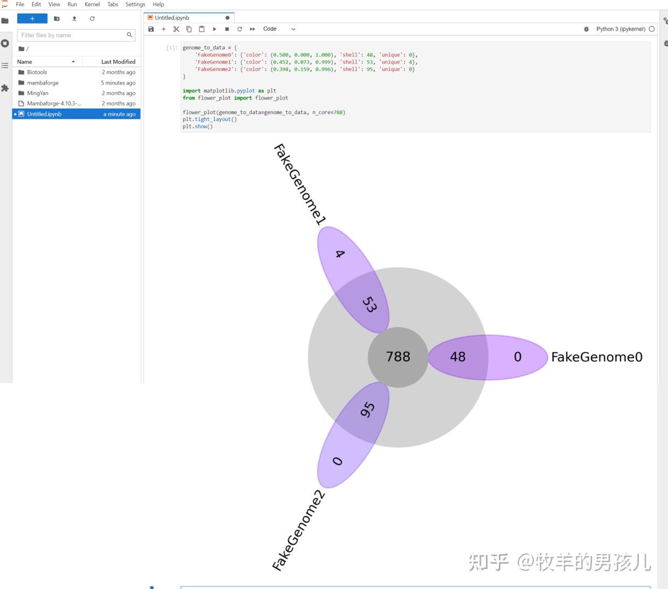Open the debugger bug icon
668x589 pixels.
click(586, 29)
